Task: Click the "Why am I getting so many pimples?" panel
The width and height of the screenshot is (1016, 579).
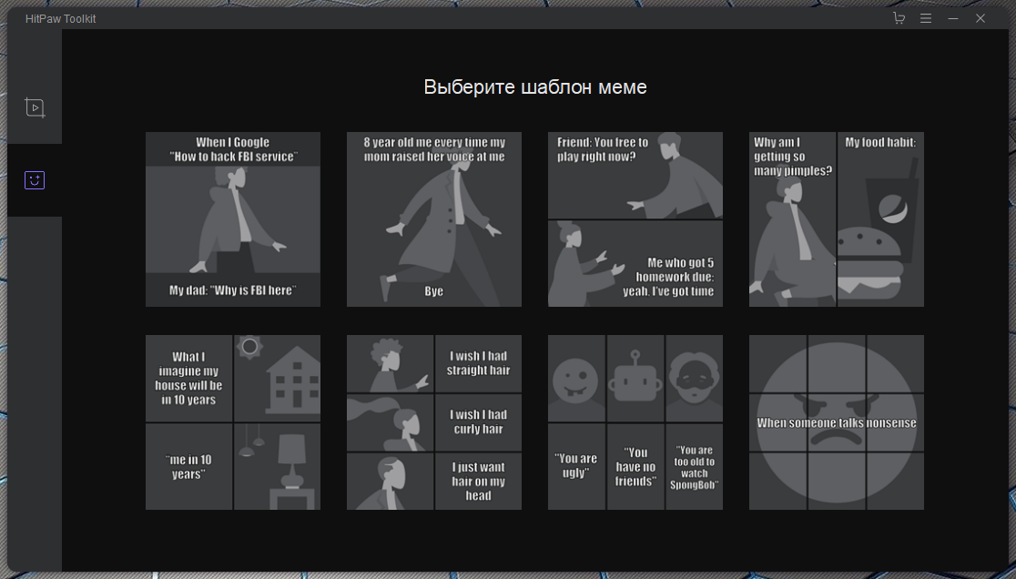Action: tap(792, 219)
